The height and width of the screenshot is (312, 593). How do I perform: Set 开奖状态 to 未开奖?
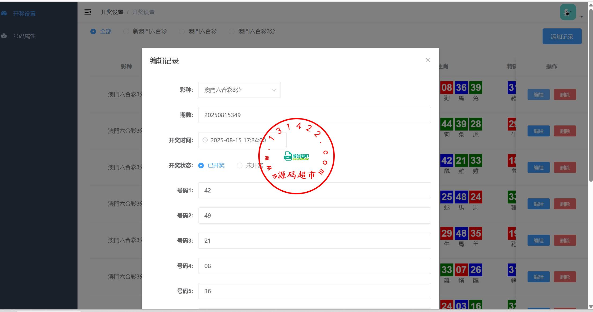pos(240,166)
